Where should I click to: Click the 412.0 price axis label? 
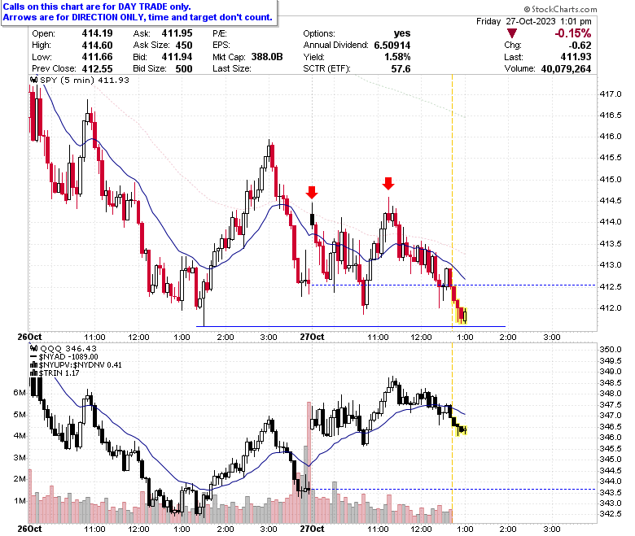tap(611, 307)
